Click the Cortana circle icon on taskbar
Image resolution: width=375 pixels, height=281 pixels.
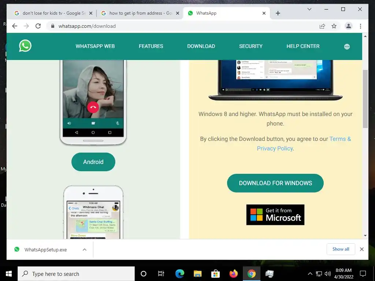point(143,274)
